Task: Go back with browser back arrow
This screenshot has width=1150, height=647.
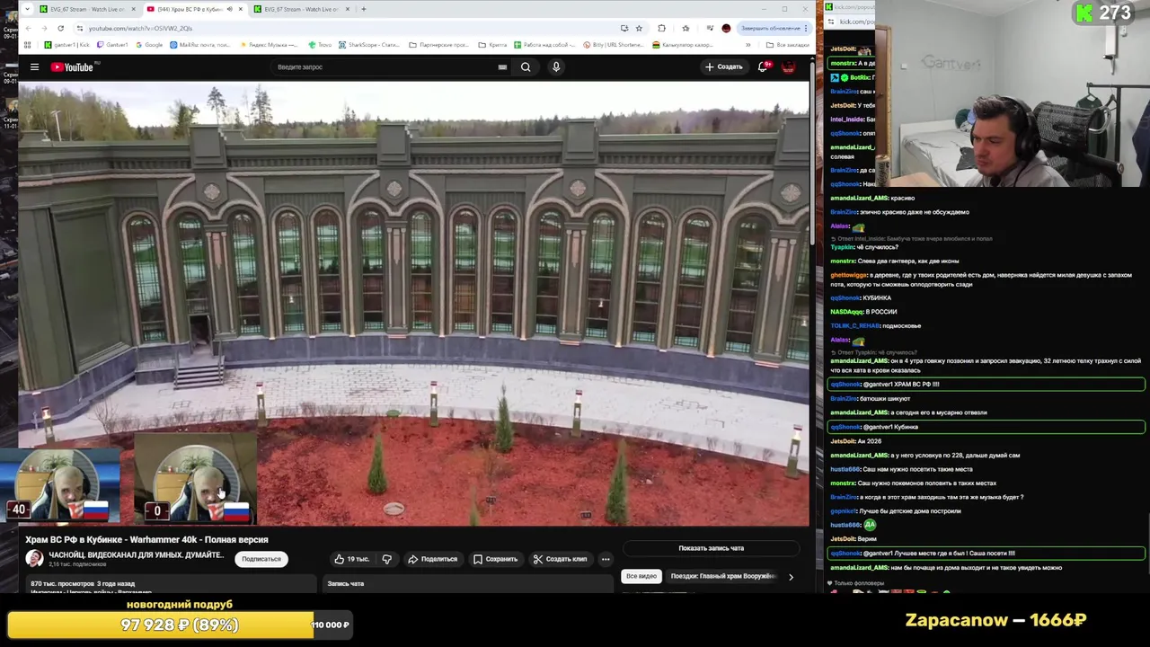Action: [x=28, y=28]
